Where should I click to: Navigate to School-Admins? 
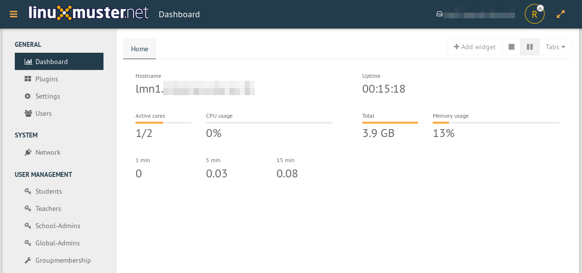(58, 226)
